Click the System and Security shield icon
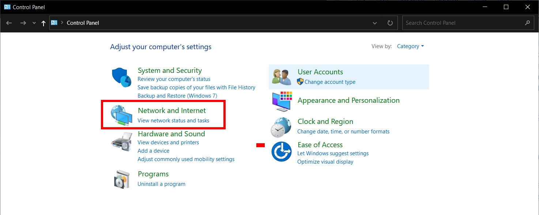 click(x=121, y=77)
